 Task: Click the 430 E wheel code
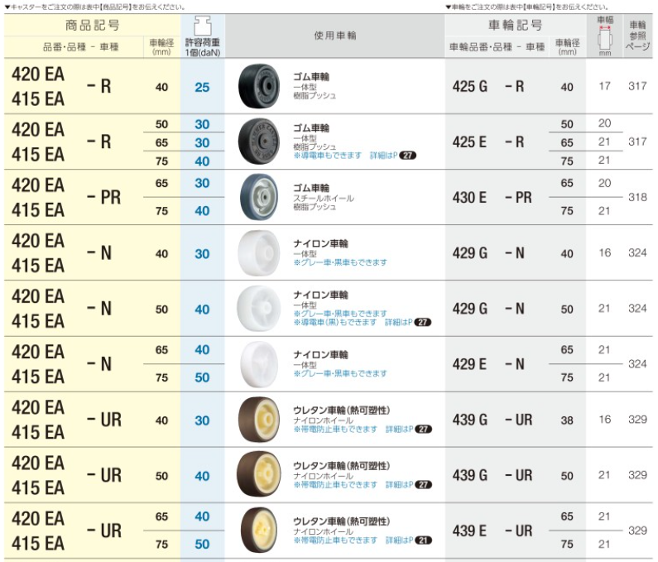tap(470, 198)
